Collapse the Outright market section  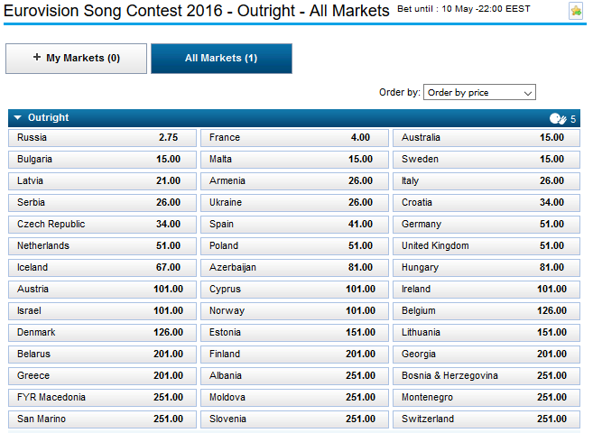coord(17,118)
